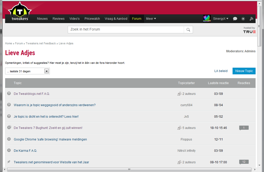Viewport: 264px width, 172px height.
Task: Open the messages speech bubble icon
Action: 235,19
